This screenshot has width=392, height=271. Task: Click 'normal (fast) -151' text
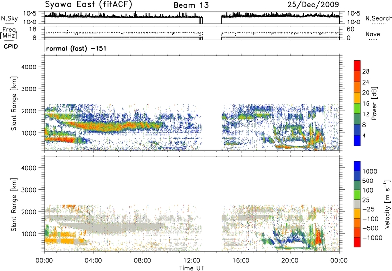pyautogui.click(x=76, y=48)
